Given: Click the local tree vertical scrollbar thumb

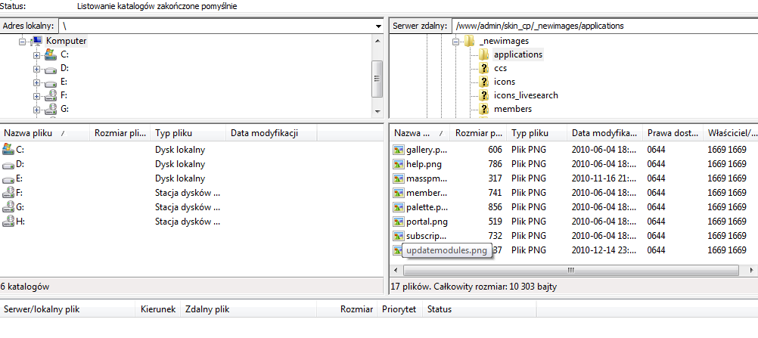Looking at the screenshot, I should [x=377, y=79].
